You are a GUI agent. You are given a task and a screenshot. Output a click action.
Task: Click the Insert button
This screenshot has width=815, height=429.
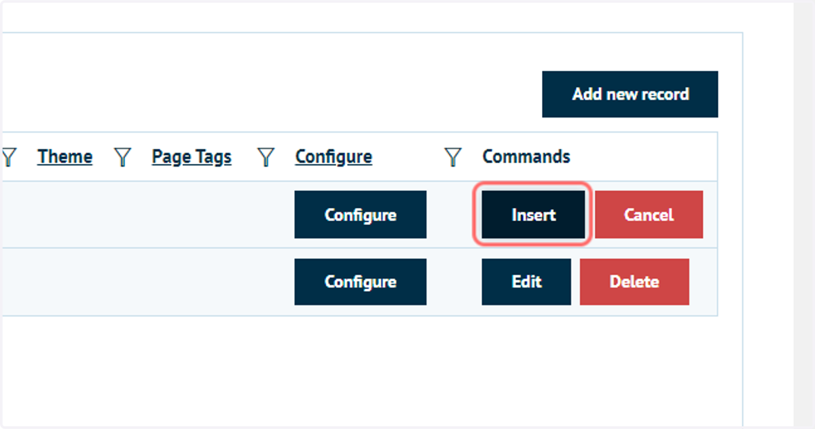[x=534, y=215]
